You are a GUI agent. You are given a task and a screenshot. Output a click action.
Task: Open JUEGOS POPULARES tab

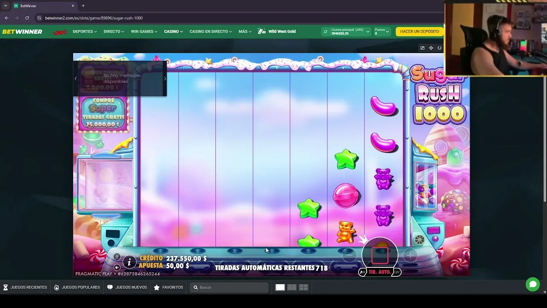pos(77,287)
